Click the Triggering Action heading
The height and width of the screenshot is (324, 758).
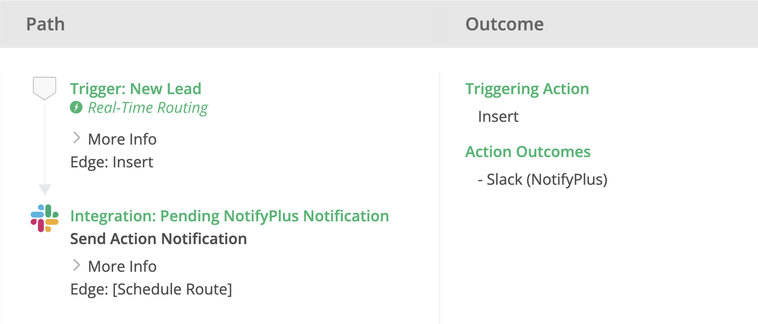[x=527, y=89]
